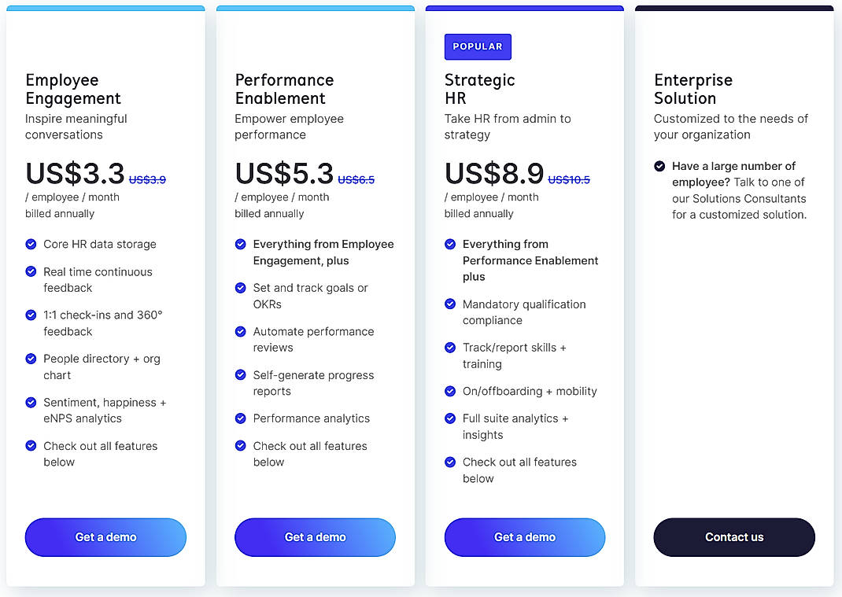Select the check next to Sentiment, happiness + eNPS analytics
Image resolution: width=842 pixels, height=597 pixels.
click(x=31, y=403)
